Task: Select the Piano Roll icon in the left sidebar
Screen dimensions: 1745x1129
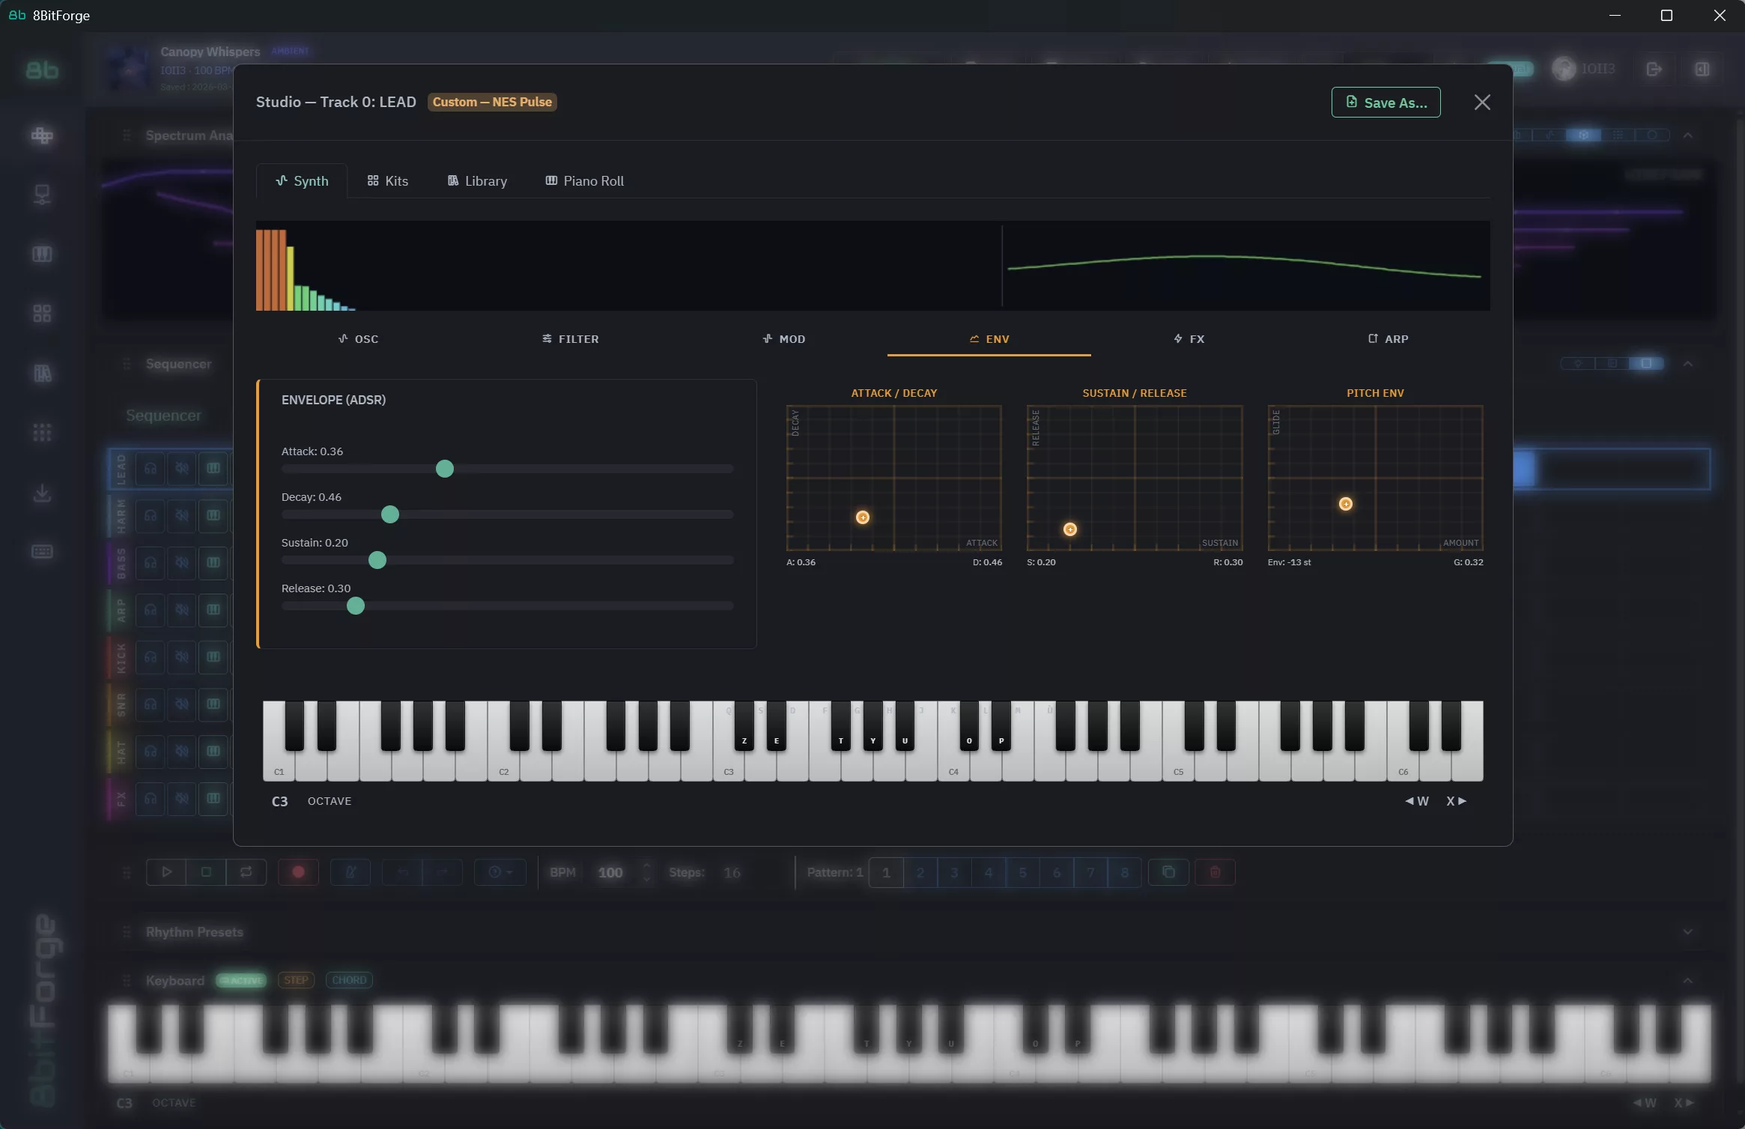Action: coord(43,253)
